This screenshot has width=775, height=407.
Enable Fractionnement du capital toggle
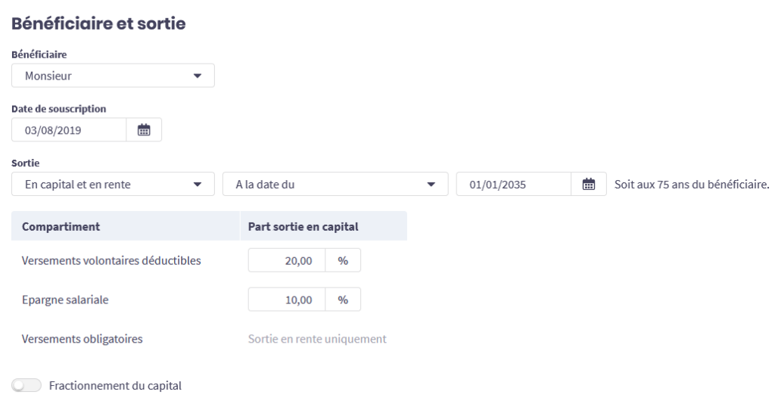pos(26,386)
